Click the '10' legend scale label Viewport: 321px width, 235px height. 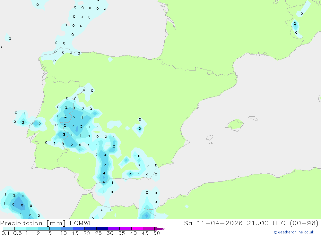pyautogui.click(x=64, y=233)
